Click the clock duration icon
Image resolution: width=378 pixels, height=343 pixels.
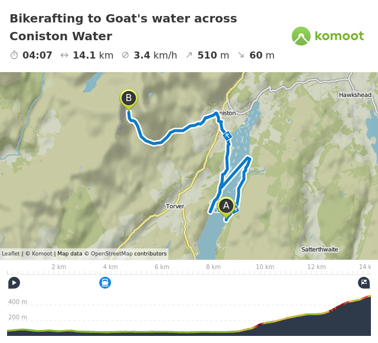[14, 55]
